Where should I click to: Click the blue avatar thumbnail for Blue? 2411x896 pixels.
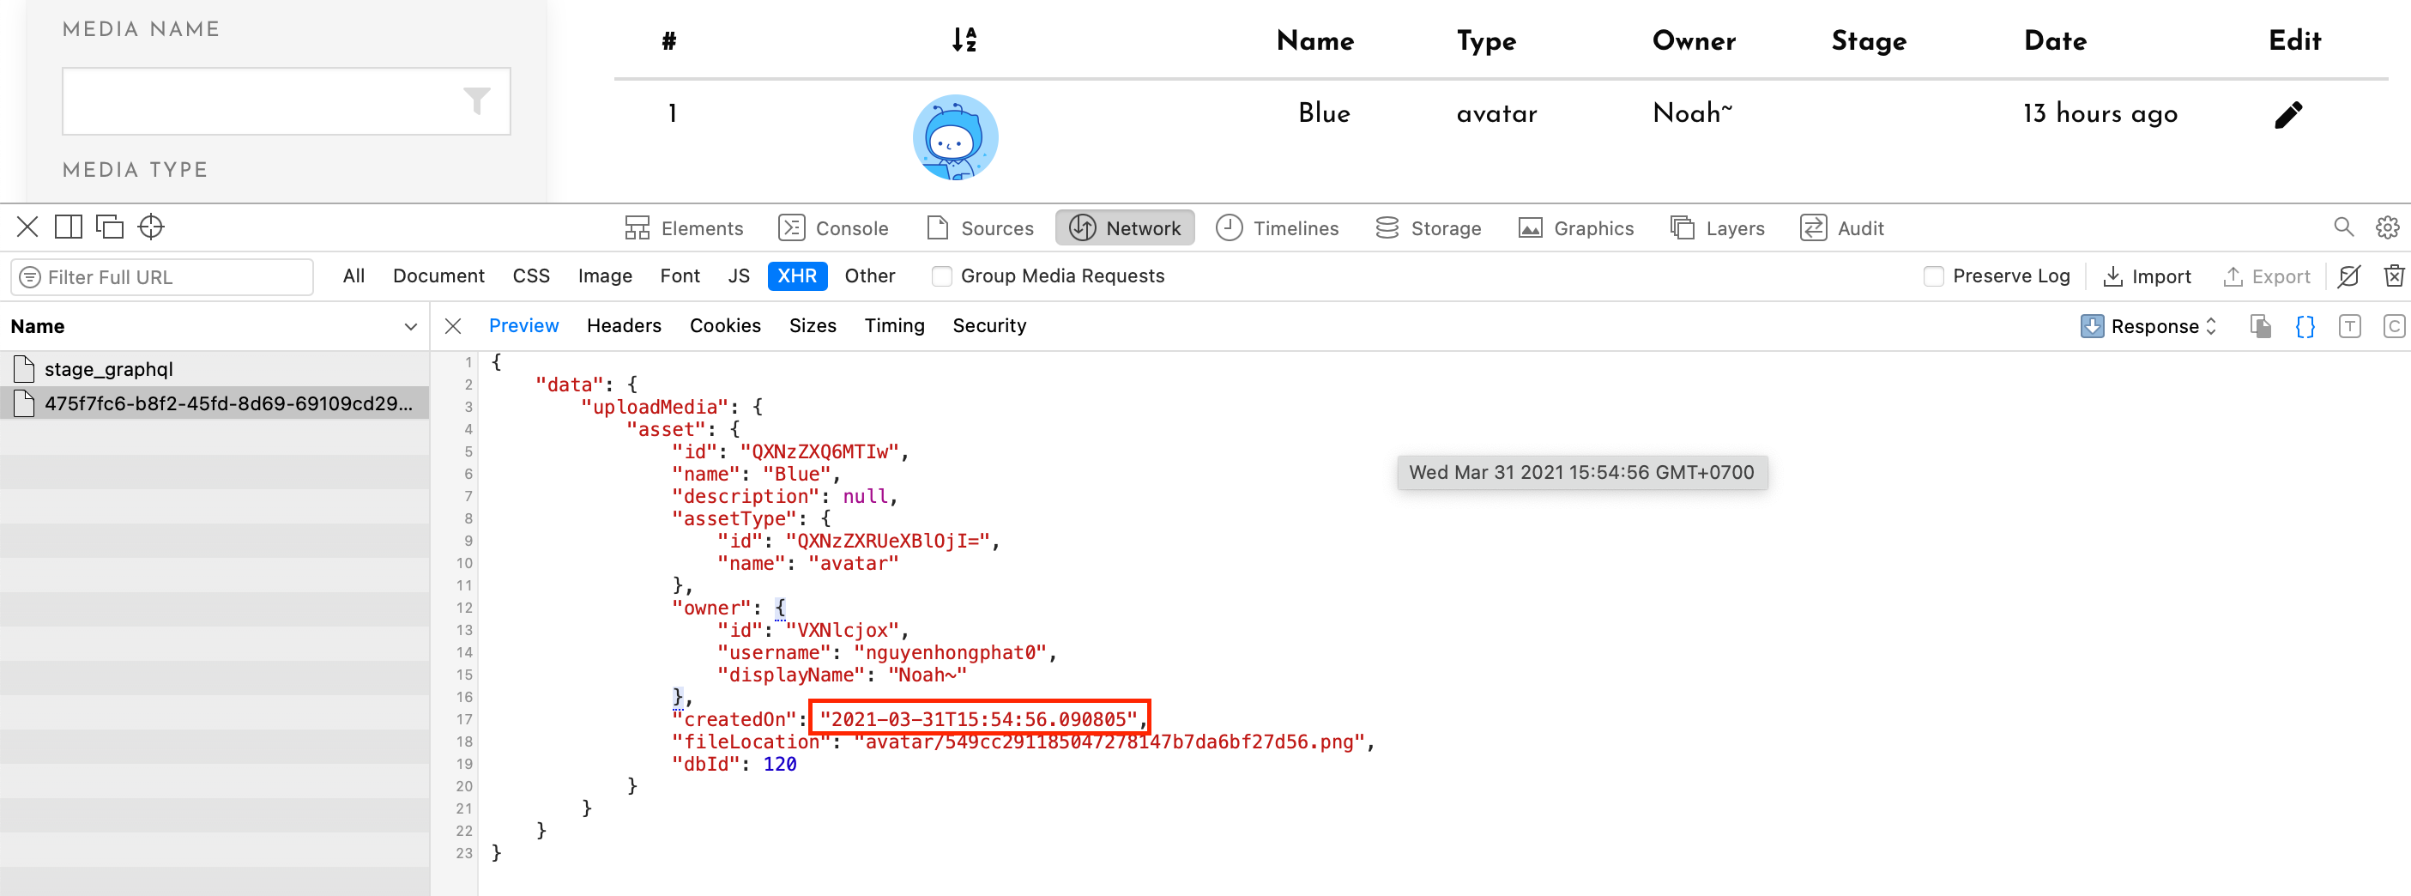(957, 136)
